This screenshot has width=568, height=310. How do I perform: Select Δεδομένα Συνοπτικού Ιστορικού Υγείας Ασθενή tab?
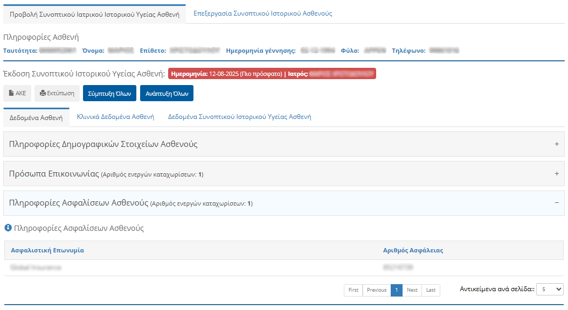pyautogui.click(x=239, y=117)
